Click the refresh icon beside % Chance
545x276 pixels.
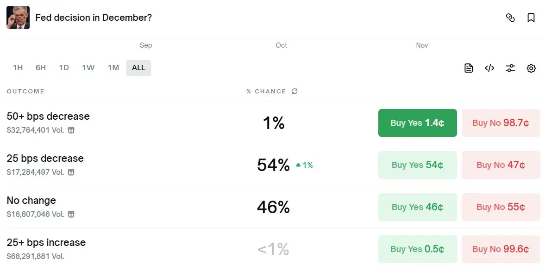tap(294, 92)
